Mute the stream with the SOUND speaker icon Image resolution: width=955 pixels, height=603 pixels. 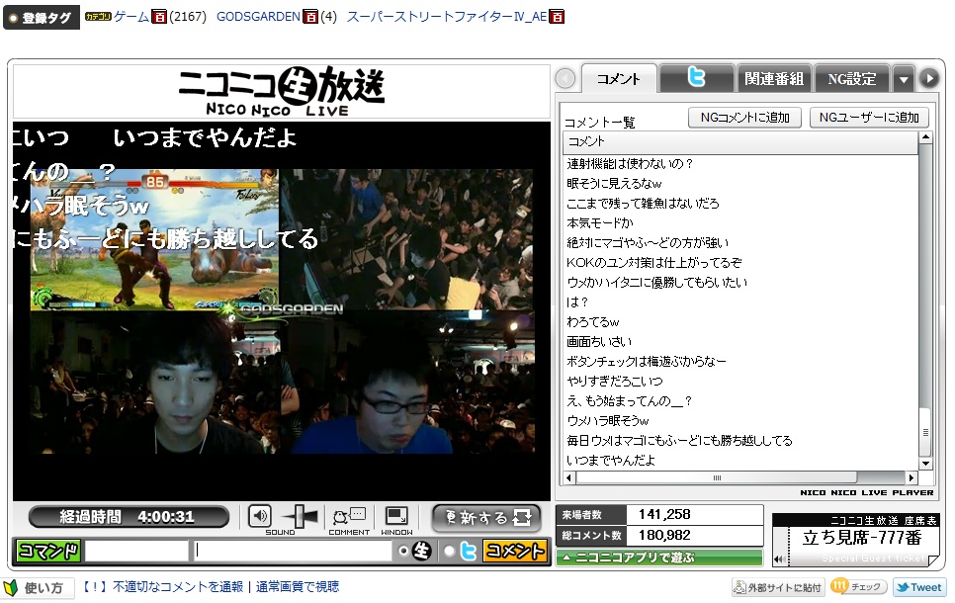click(x=259, y=516)
